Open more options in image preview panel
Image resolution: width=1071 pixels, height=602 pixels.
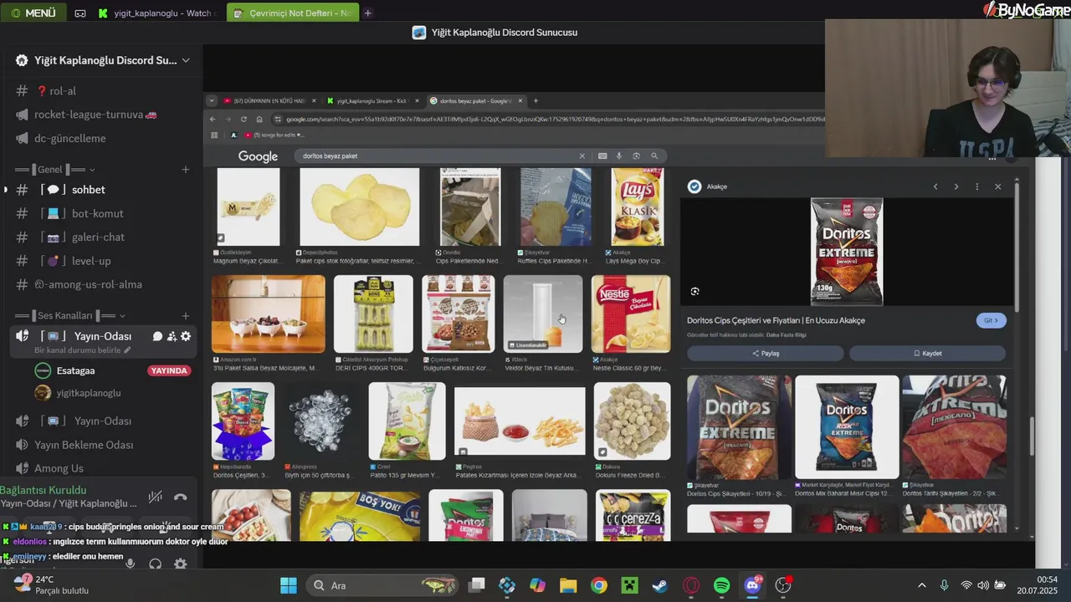[x=976, y=186]
